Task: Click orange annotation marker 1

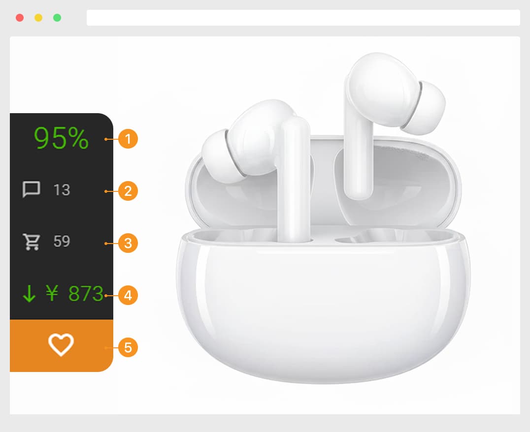Action: pos(128,139)
